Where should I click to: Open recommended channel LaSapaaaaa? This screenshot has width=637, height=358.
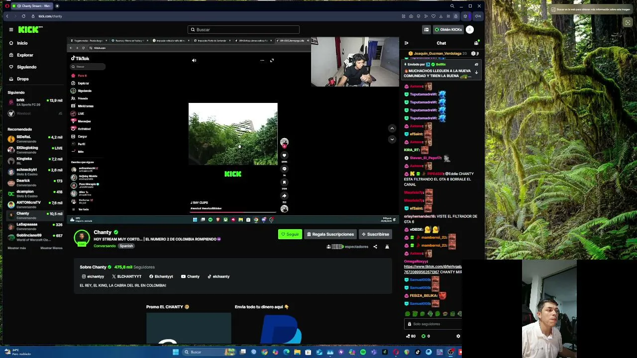pyautogui.click(x=35, y=226)
